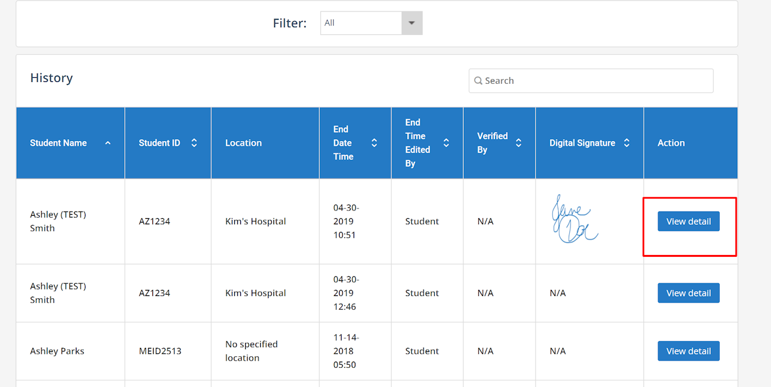The image size is (771, 387).
Task: Click the History section heading
Action: pos(51,78)
